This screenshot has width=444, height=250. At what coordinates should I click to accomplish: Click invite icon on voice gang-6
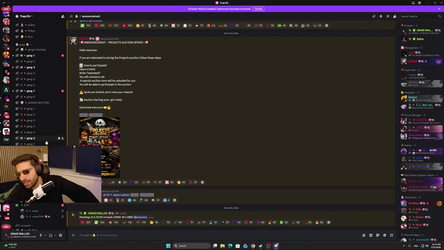pos(62,138)
